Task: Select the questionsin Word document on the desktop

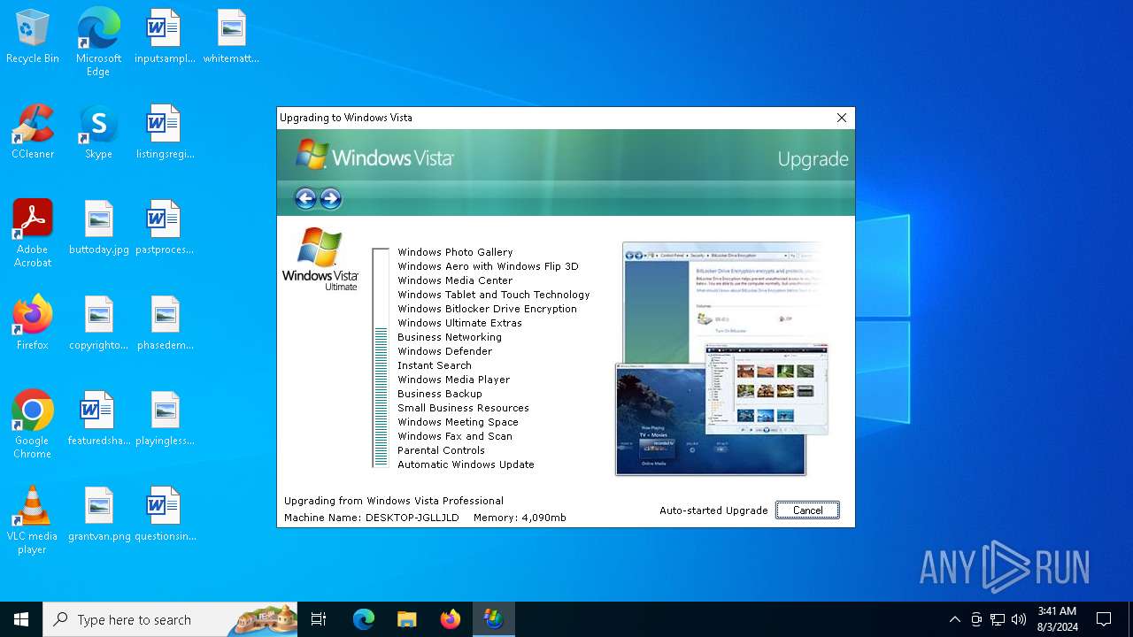Action: point(165,515)
